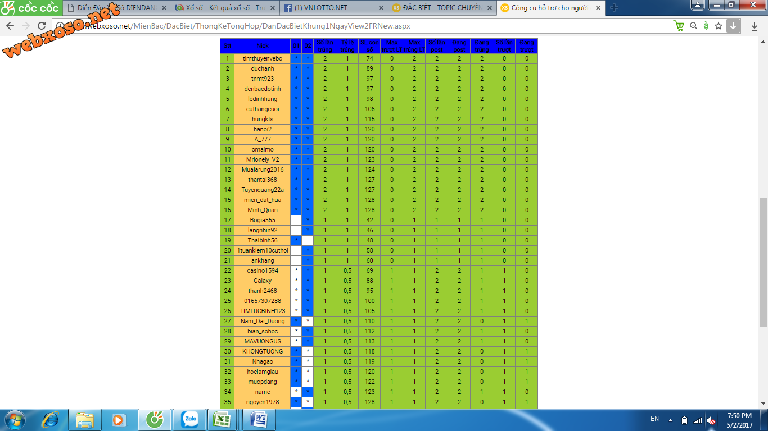Viewport: 768px width, 431px height.
Task: Click the zoom magnifier icon in address bar
Action: tap(693, 26)
